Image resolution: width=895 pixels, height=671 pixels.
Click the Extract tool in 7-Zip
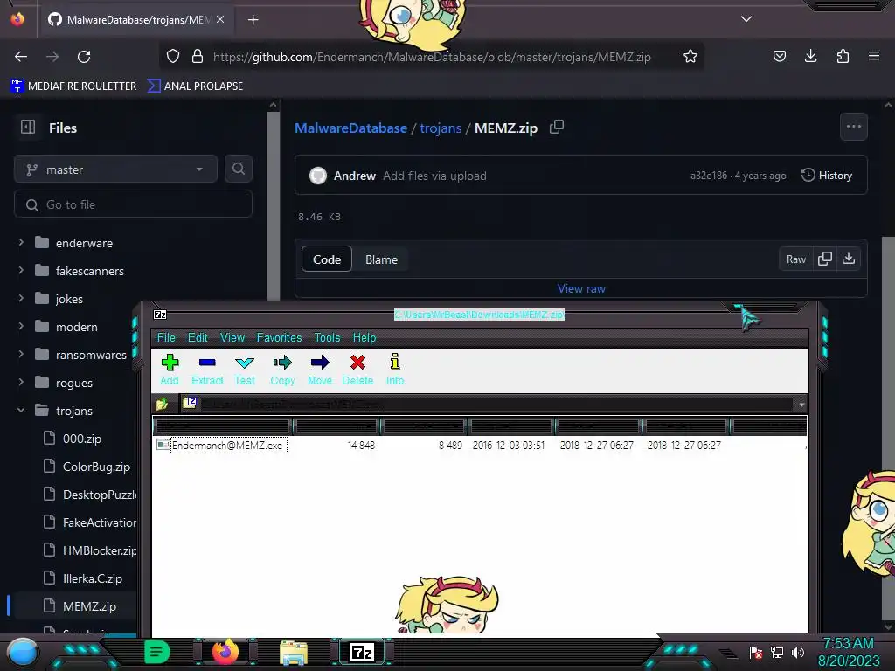[206, 370]
